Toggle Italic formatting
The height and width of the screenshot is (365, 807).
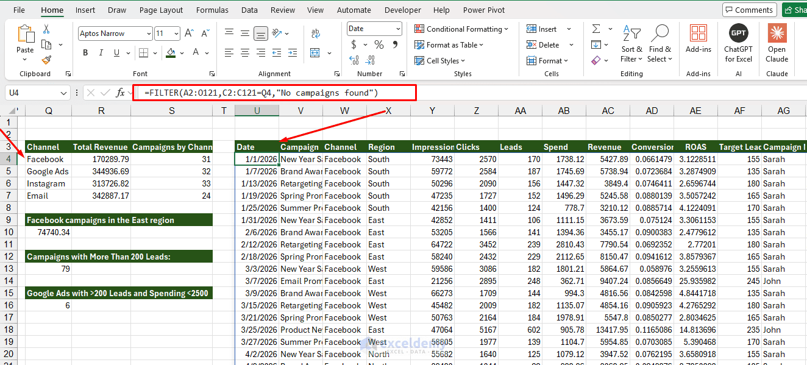tap(102, 53)
